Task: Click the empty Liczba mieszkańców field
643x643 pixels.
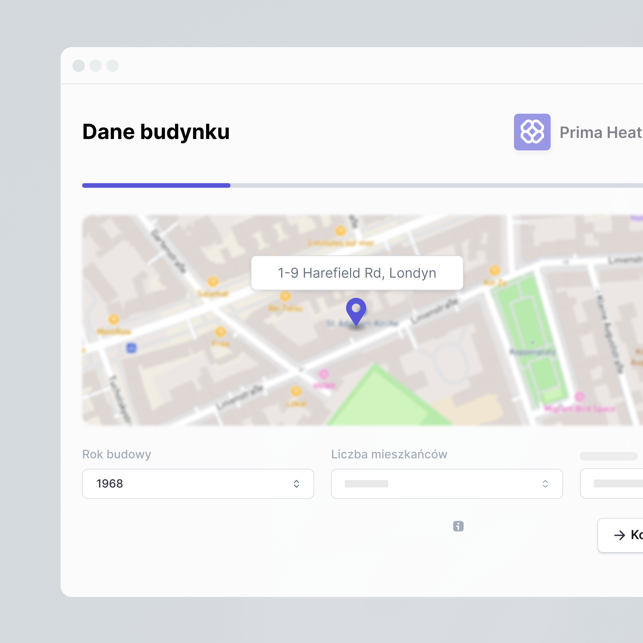Action: 447,484
